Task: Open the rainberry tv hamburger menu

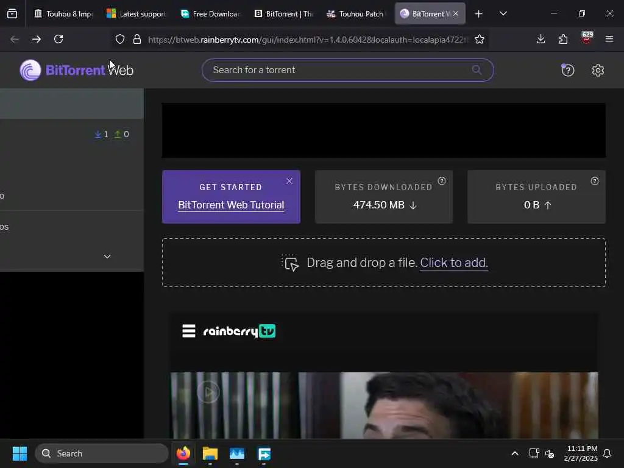Action: [189, 331]
